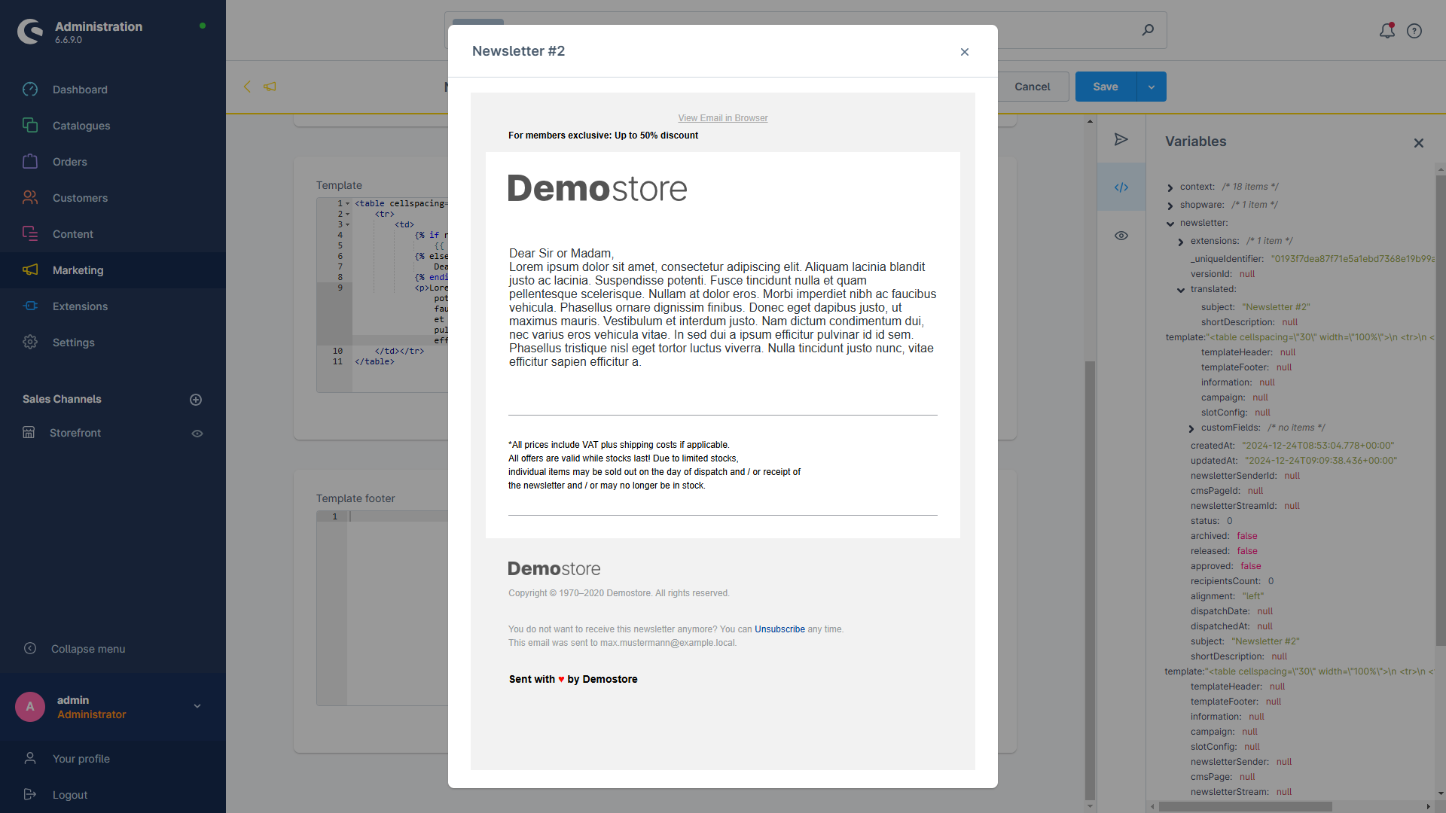Viewport: 1446px width, 813px height.
Task: Click the Save button
Action: [1106, 87]
